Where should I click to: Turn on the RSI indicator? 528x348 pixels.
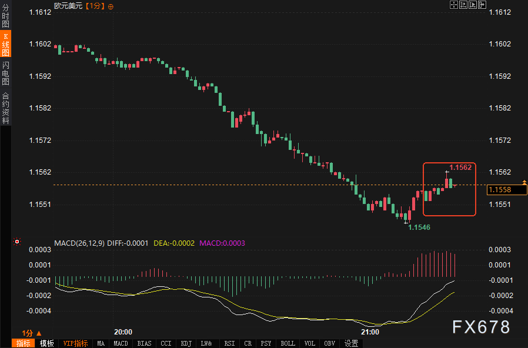coord(229,343)
